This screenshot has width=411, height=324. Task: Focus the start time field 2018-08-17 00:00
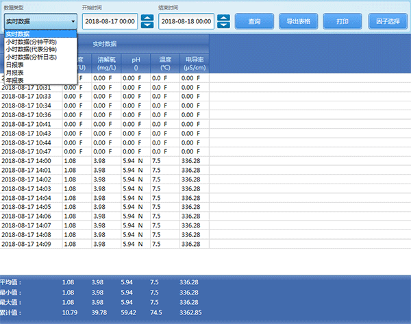(x=110, y=21)
